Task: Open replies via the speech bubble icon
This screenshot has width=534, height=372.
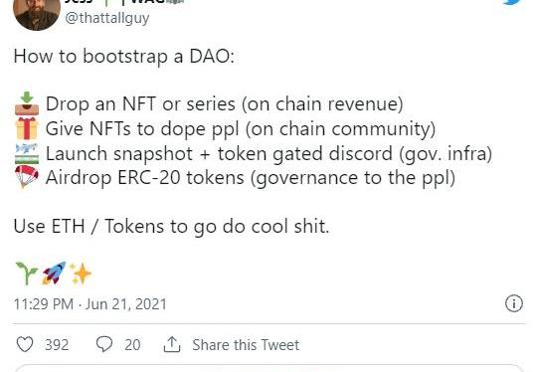Action: point(104,344)
